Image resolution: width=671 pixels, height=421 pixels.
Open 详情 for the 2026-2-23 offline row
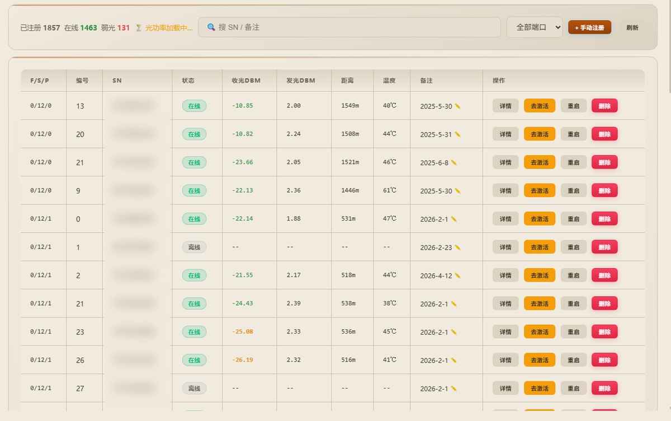tap(505, 247)
